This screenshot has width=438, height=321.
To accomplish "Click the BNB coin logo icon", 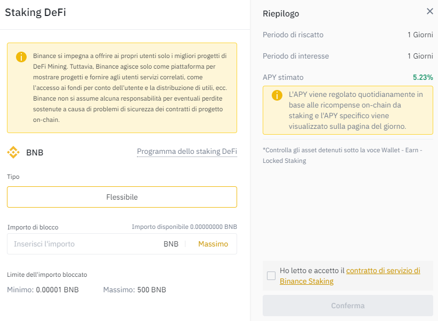I will (x=13, y=152).
